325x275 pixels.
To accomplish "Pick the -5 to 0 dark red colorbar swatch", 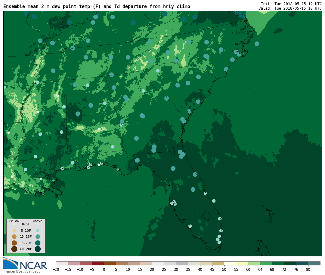I will [x=98, y=263].
